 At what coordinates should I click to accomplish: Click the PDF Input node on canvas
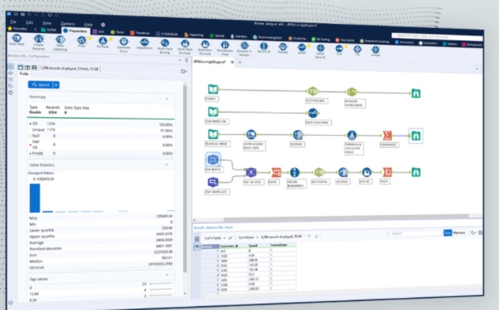[213, 160]
